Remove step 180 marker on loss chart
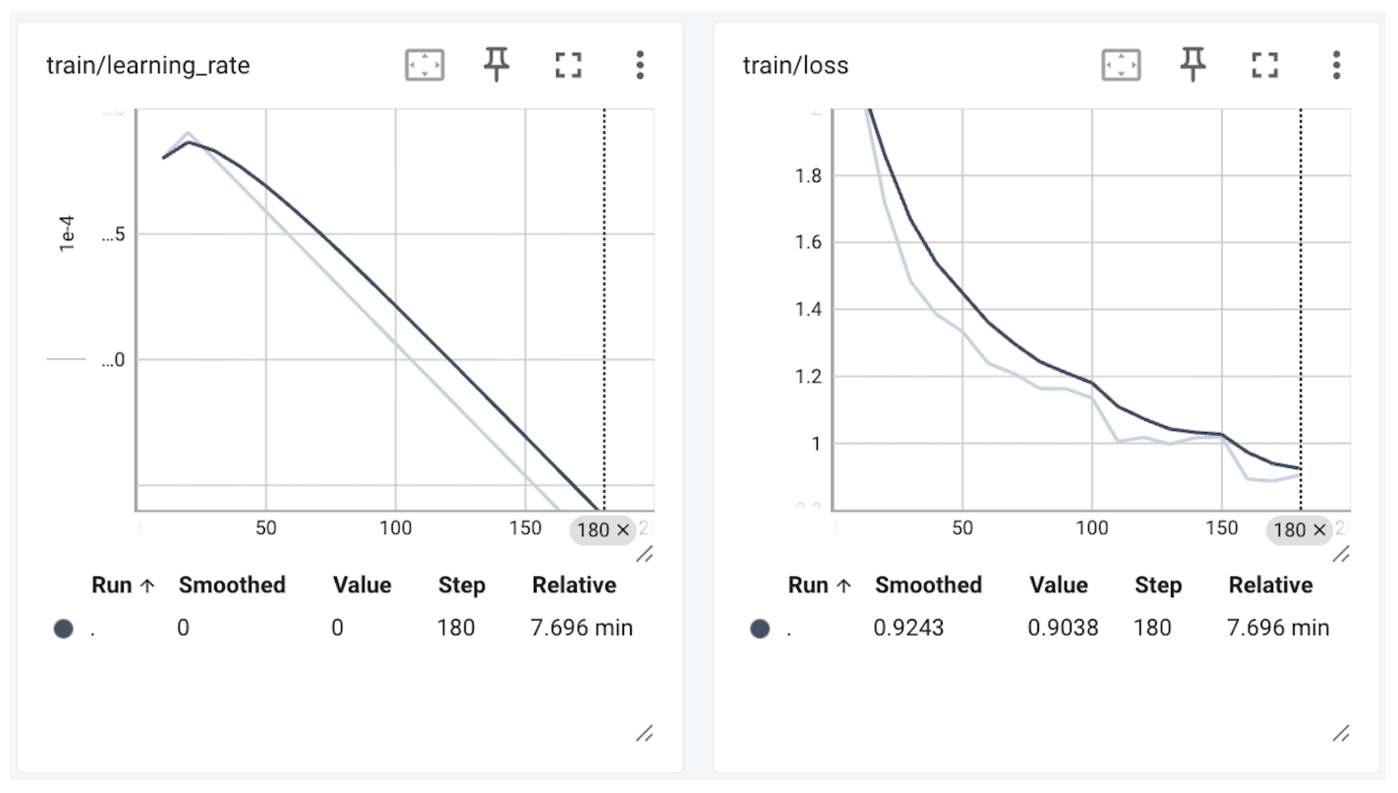The height and width of the screenshot is (793, 1398). [x=1320, y=530]
